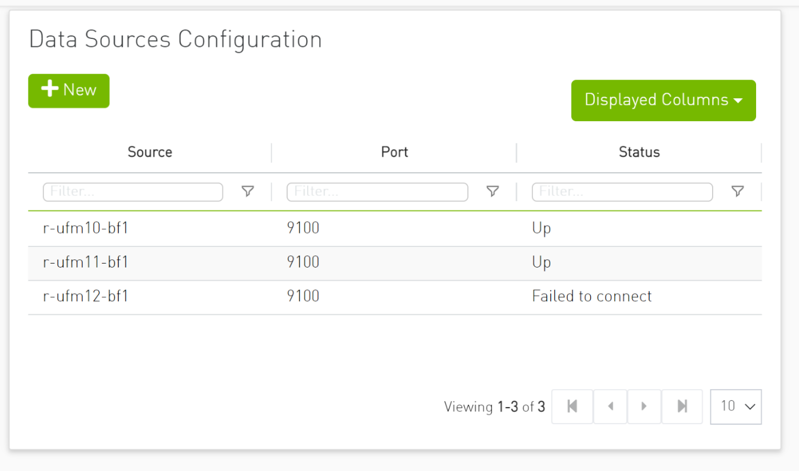Open the page size selector showing 10

tap(736, 406)
